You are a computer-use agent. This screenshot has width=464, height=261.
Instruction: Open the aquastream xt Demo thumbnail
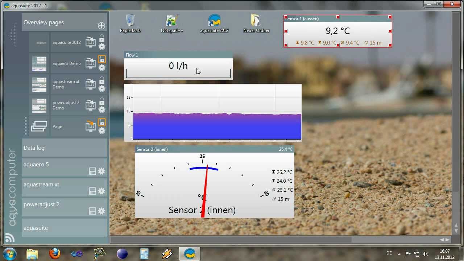tap(39, 84)
